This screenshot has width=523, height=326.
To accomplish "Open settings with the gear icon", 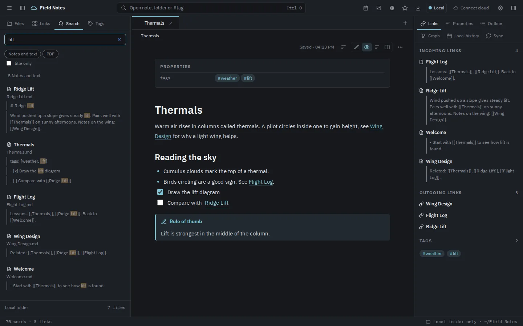I will pyautogui.click(x=500, y=8).
